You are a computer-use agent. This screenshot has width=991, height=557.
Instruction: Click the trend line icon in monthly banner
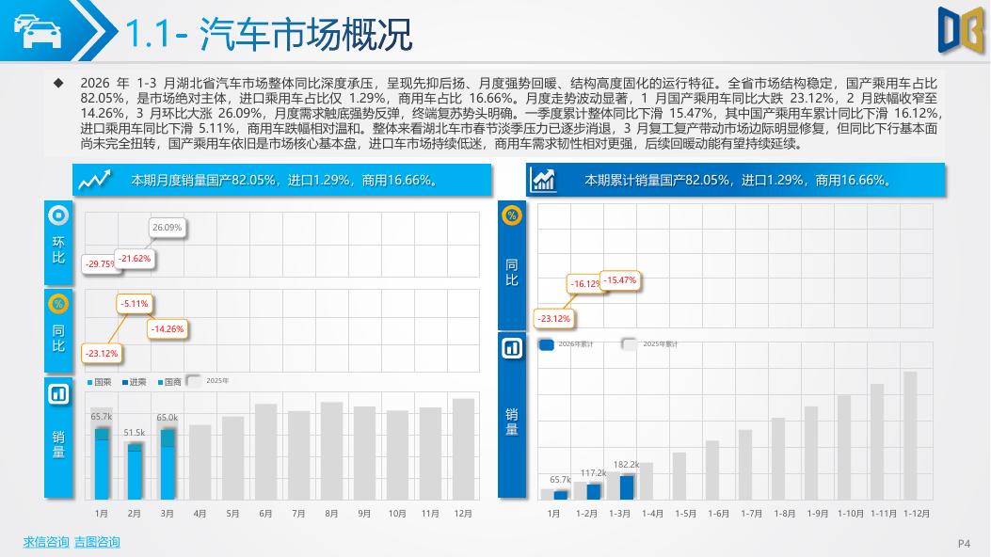pos(94,180)
